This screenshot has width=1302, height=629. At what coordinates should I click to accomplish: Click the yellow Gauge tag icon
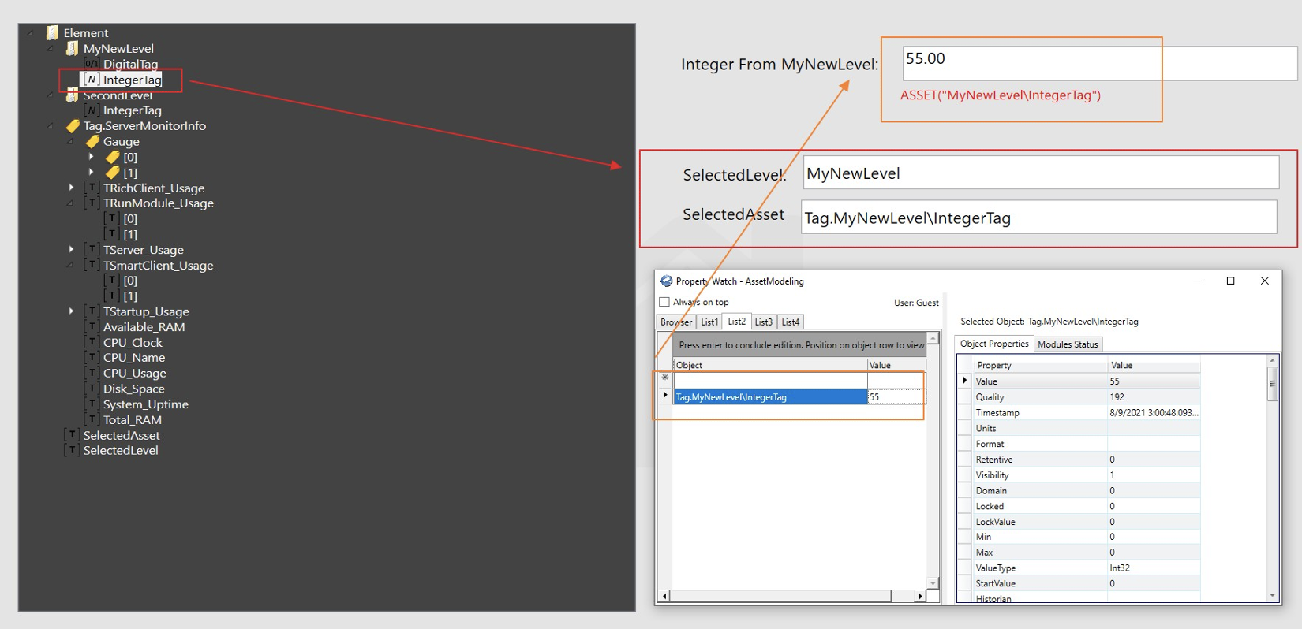click(92, 142)
